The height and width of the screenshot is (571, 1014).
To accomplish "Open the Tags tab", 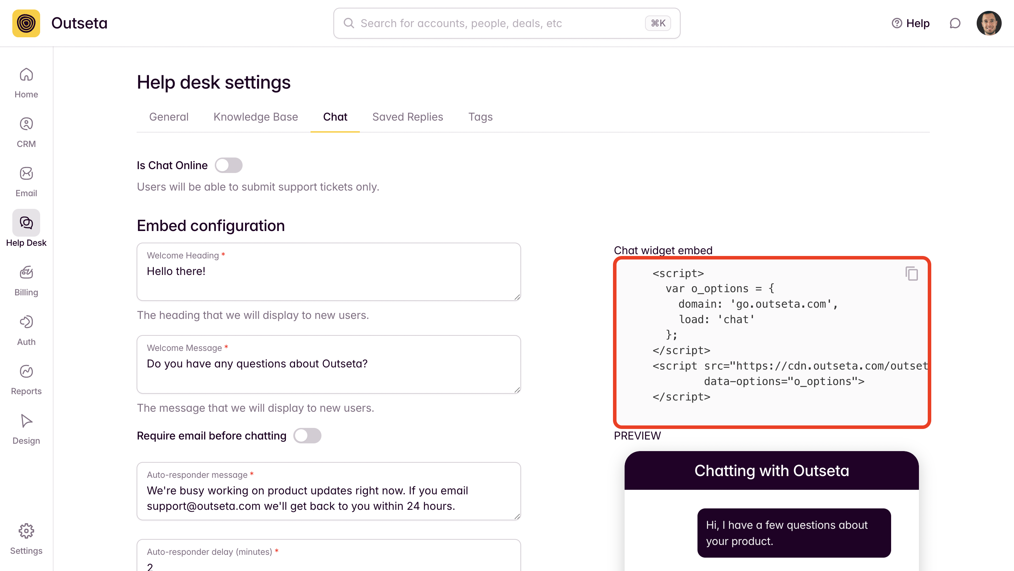I will [x=480, y=117].
